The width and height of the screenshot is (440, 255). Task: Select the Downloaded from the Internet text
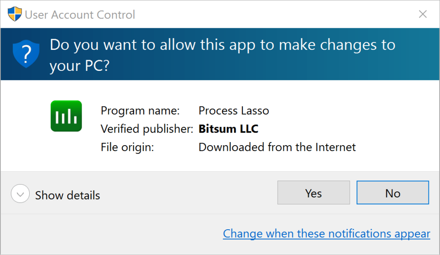[x=277, y=147]
